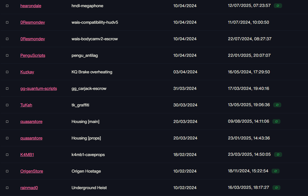
Task: Click the refresh icon for k4mb1-caveprops
Action: [278, 155]
